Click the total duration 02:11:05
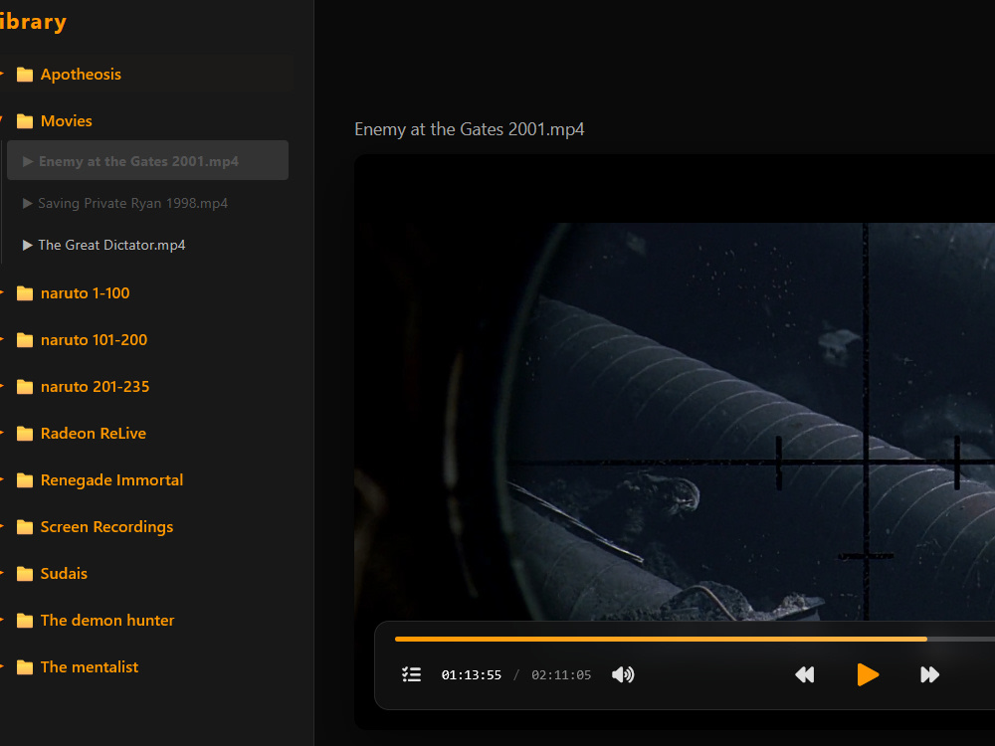The width and height of the screenshot is (995, 746). point(561,675)
